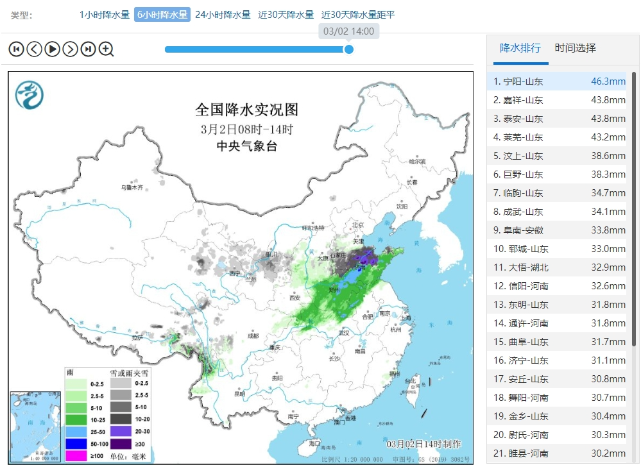
Task: Click the 大悟-湖北 ranking entry
Action: coord(560,267)
